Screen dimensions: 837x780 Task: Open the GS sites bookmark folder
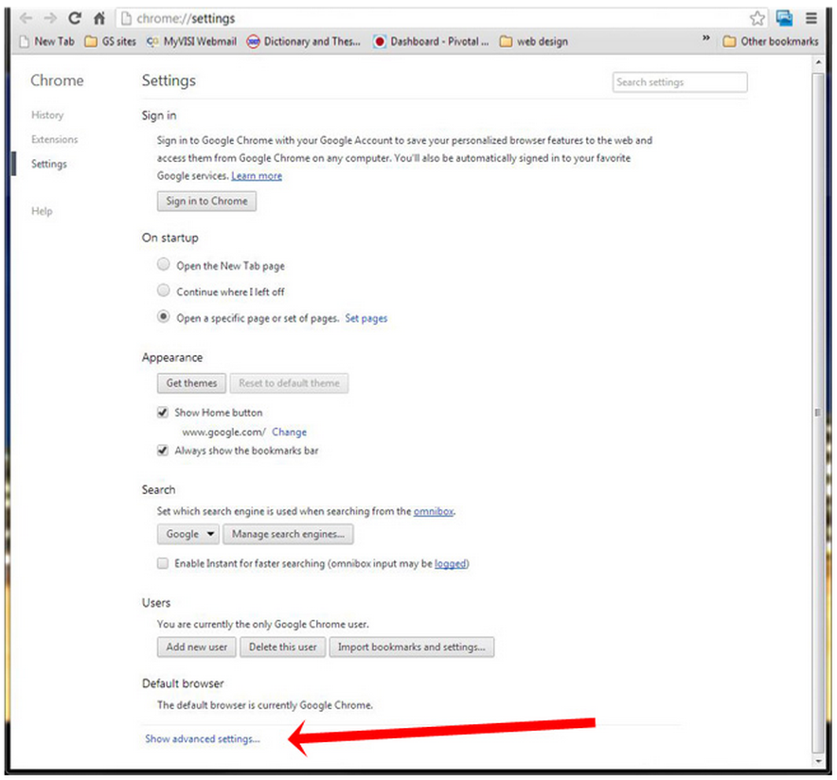[111, 42]
